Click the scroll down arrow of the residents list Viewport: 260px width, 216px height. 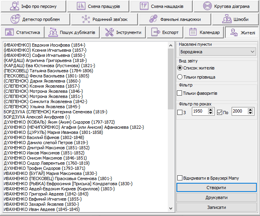pyautogui.click(x=171, y=208)
